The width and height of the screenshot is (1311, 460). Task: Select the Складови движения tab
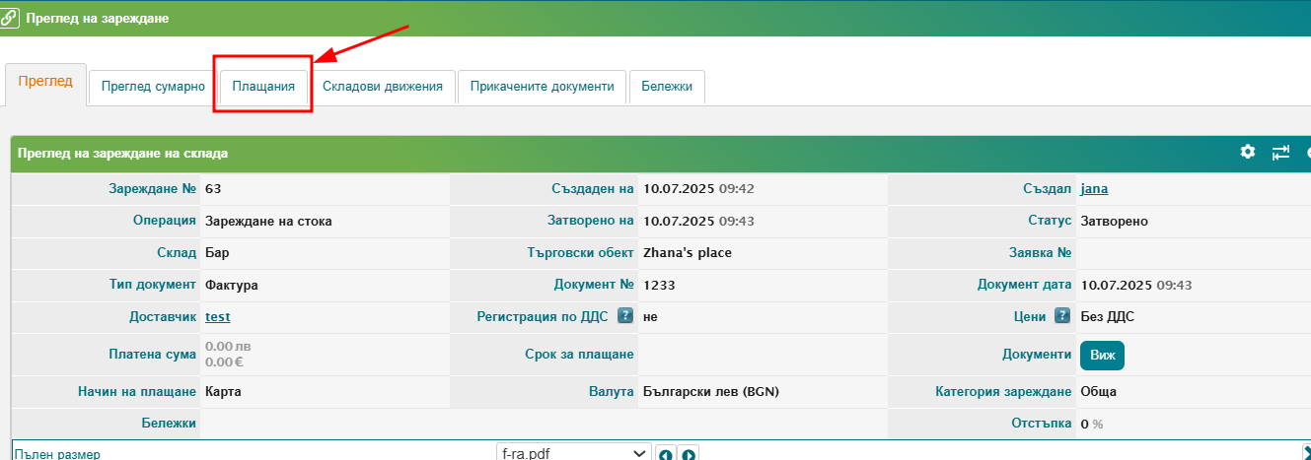383,87
